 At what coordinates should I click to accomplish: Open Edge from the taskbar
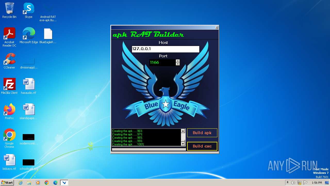(x=55, y=183)
